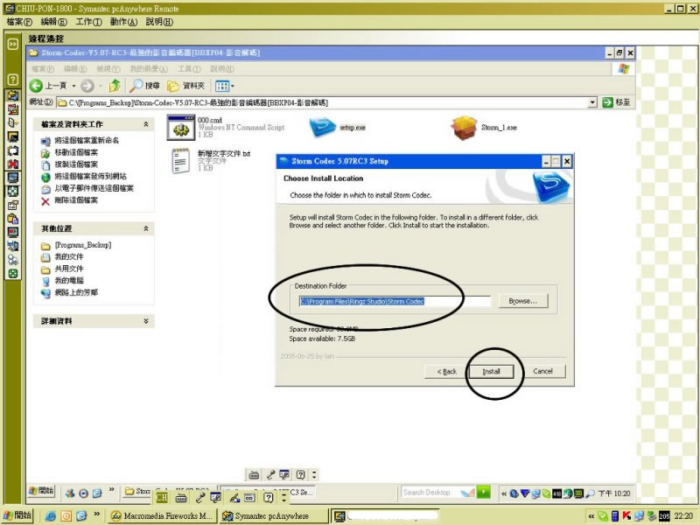700x525 pixels.
Task: Collapse the 檔案及資料夾工作 panel
Action: (x=146, y=124)
